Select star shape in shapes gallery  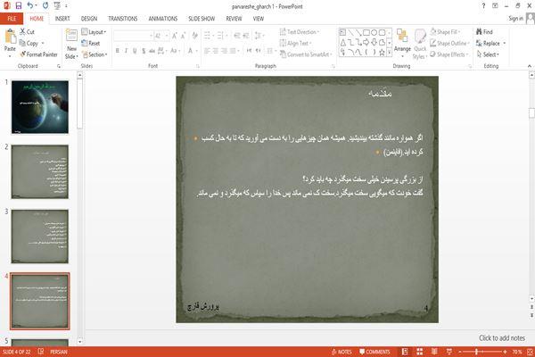383,53
